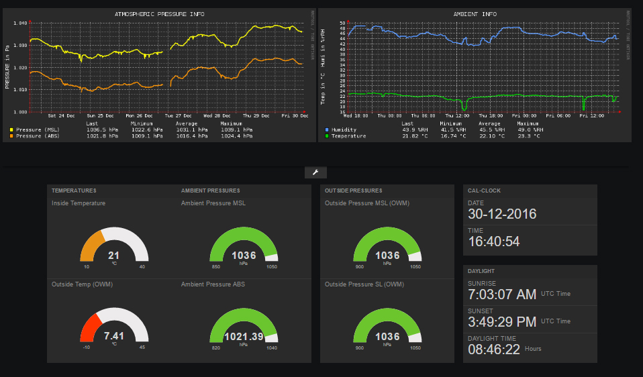
Task: Click the CAL-CLOCK pane header
Action: coord(485,191)
